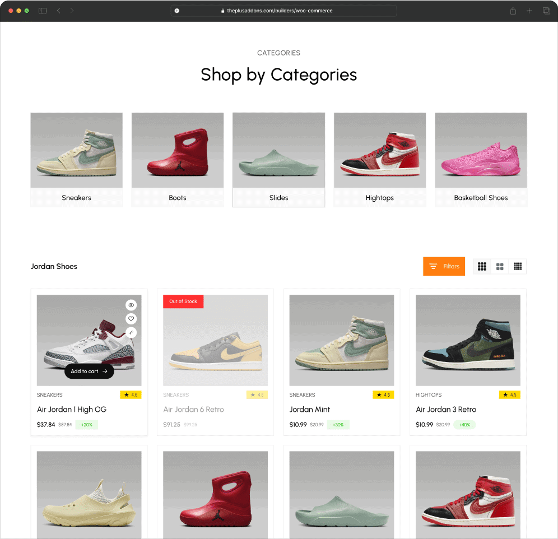558x539 pixels.
Task: Click Add to cart button
Action: point(89,371)
